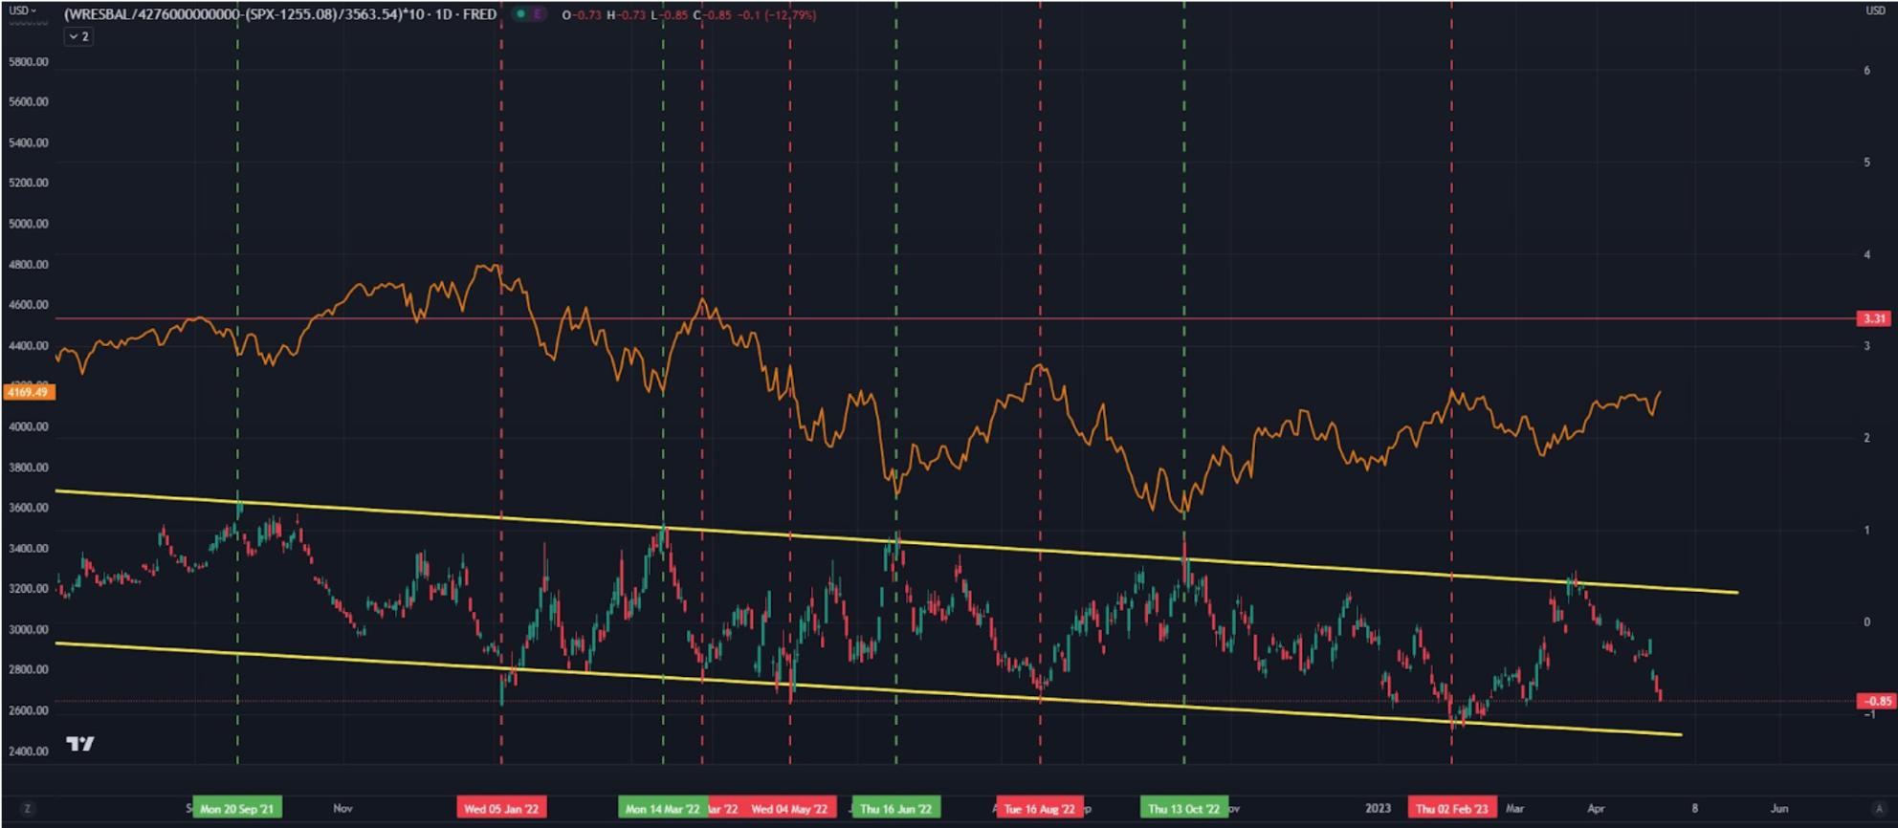Open the right-axis USD currency selector
The height and width of the screenshot is (828, 1898).
(1875, 11)
